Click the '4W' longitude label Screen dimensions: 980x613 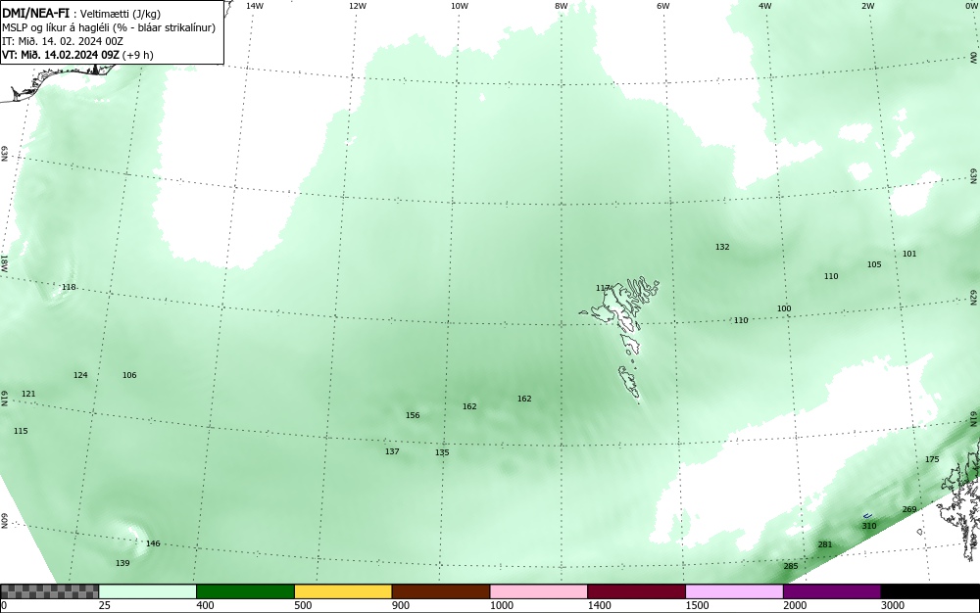click(765, 6)
